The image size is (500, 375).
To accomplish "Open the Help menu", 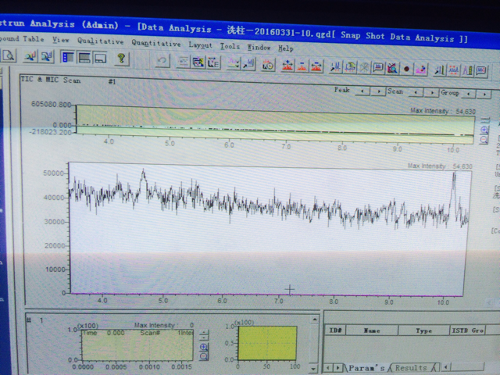I will point(285,48).
